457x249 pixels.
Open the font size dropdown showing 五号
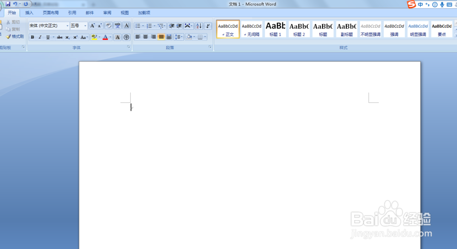85,26
